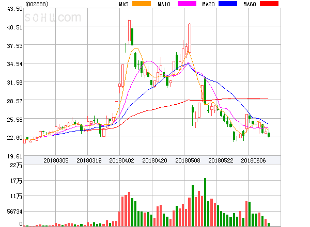Click the 25.58 price axis label
The height and width of the screenshot is (227, 310).
[x=15, y=120]
